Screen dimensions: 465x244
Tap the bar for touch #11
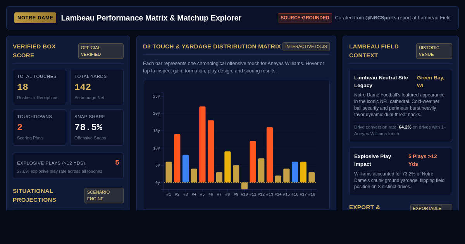point(253,162)
